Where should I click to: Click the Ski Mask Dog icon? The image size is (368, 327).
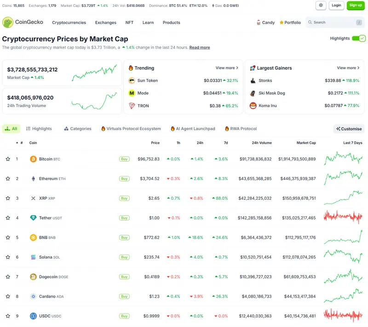coord(253,93)
